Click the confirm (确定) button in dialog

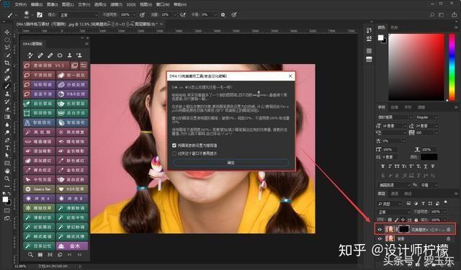click(230, 163)
